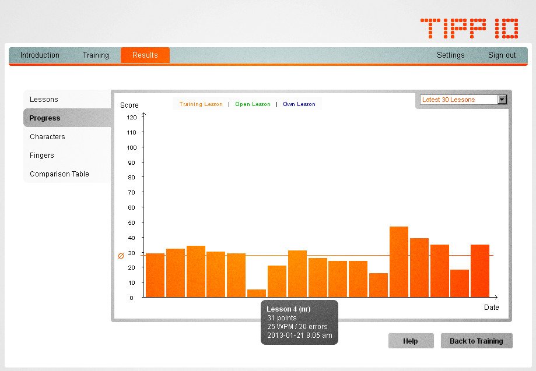The width and height of the screenshot is (536, 371).
Task: Click the 31 points text in tooltip
Action: [x=282, y=318]
